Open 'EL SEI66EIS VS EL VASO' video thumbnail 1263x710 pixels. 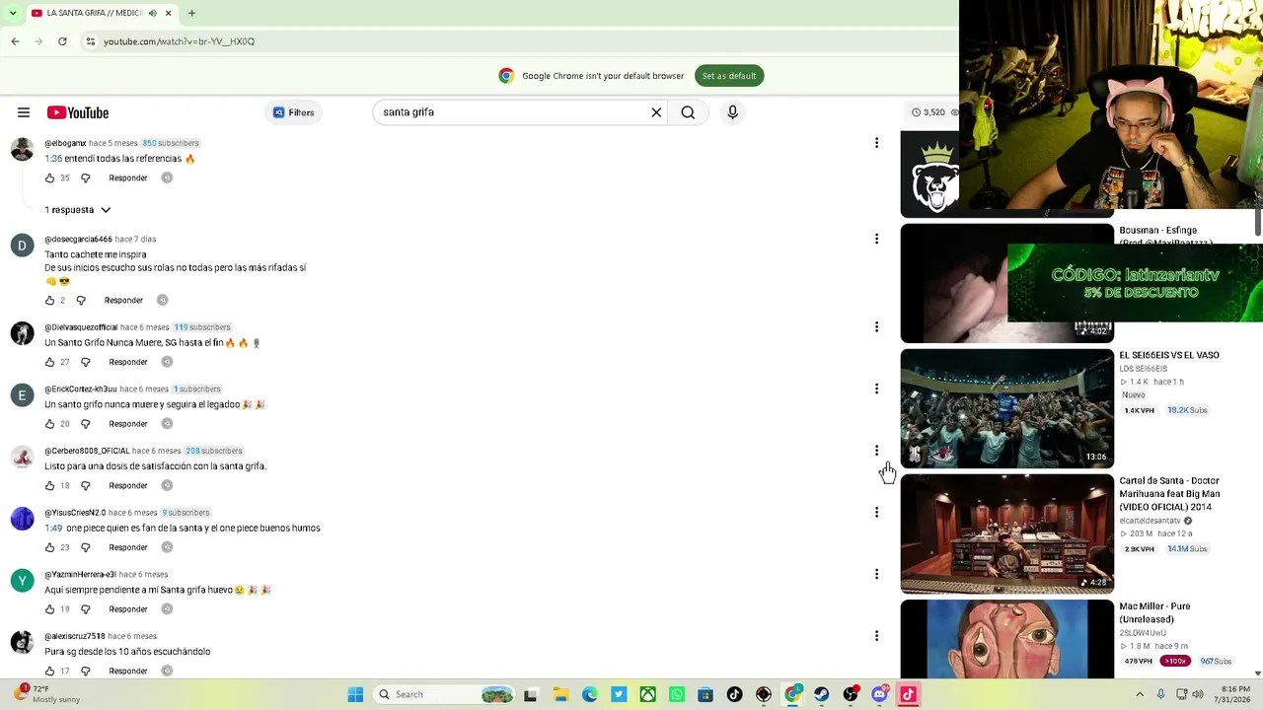click(1007, 408)
